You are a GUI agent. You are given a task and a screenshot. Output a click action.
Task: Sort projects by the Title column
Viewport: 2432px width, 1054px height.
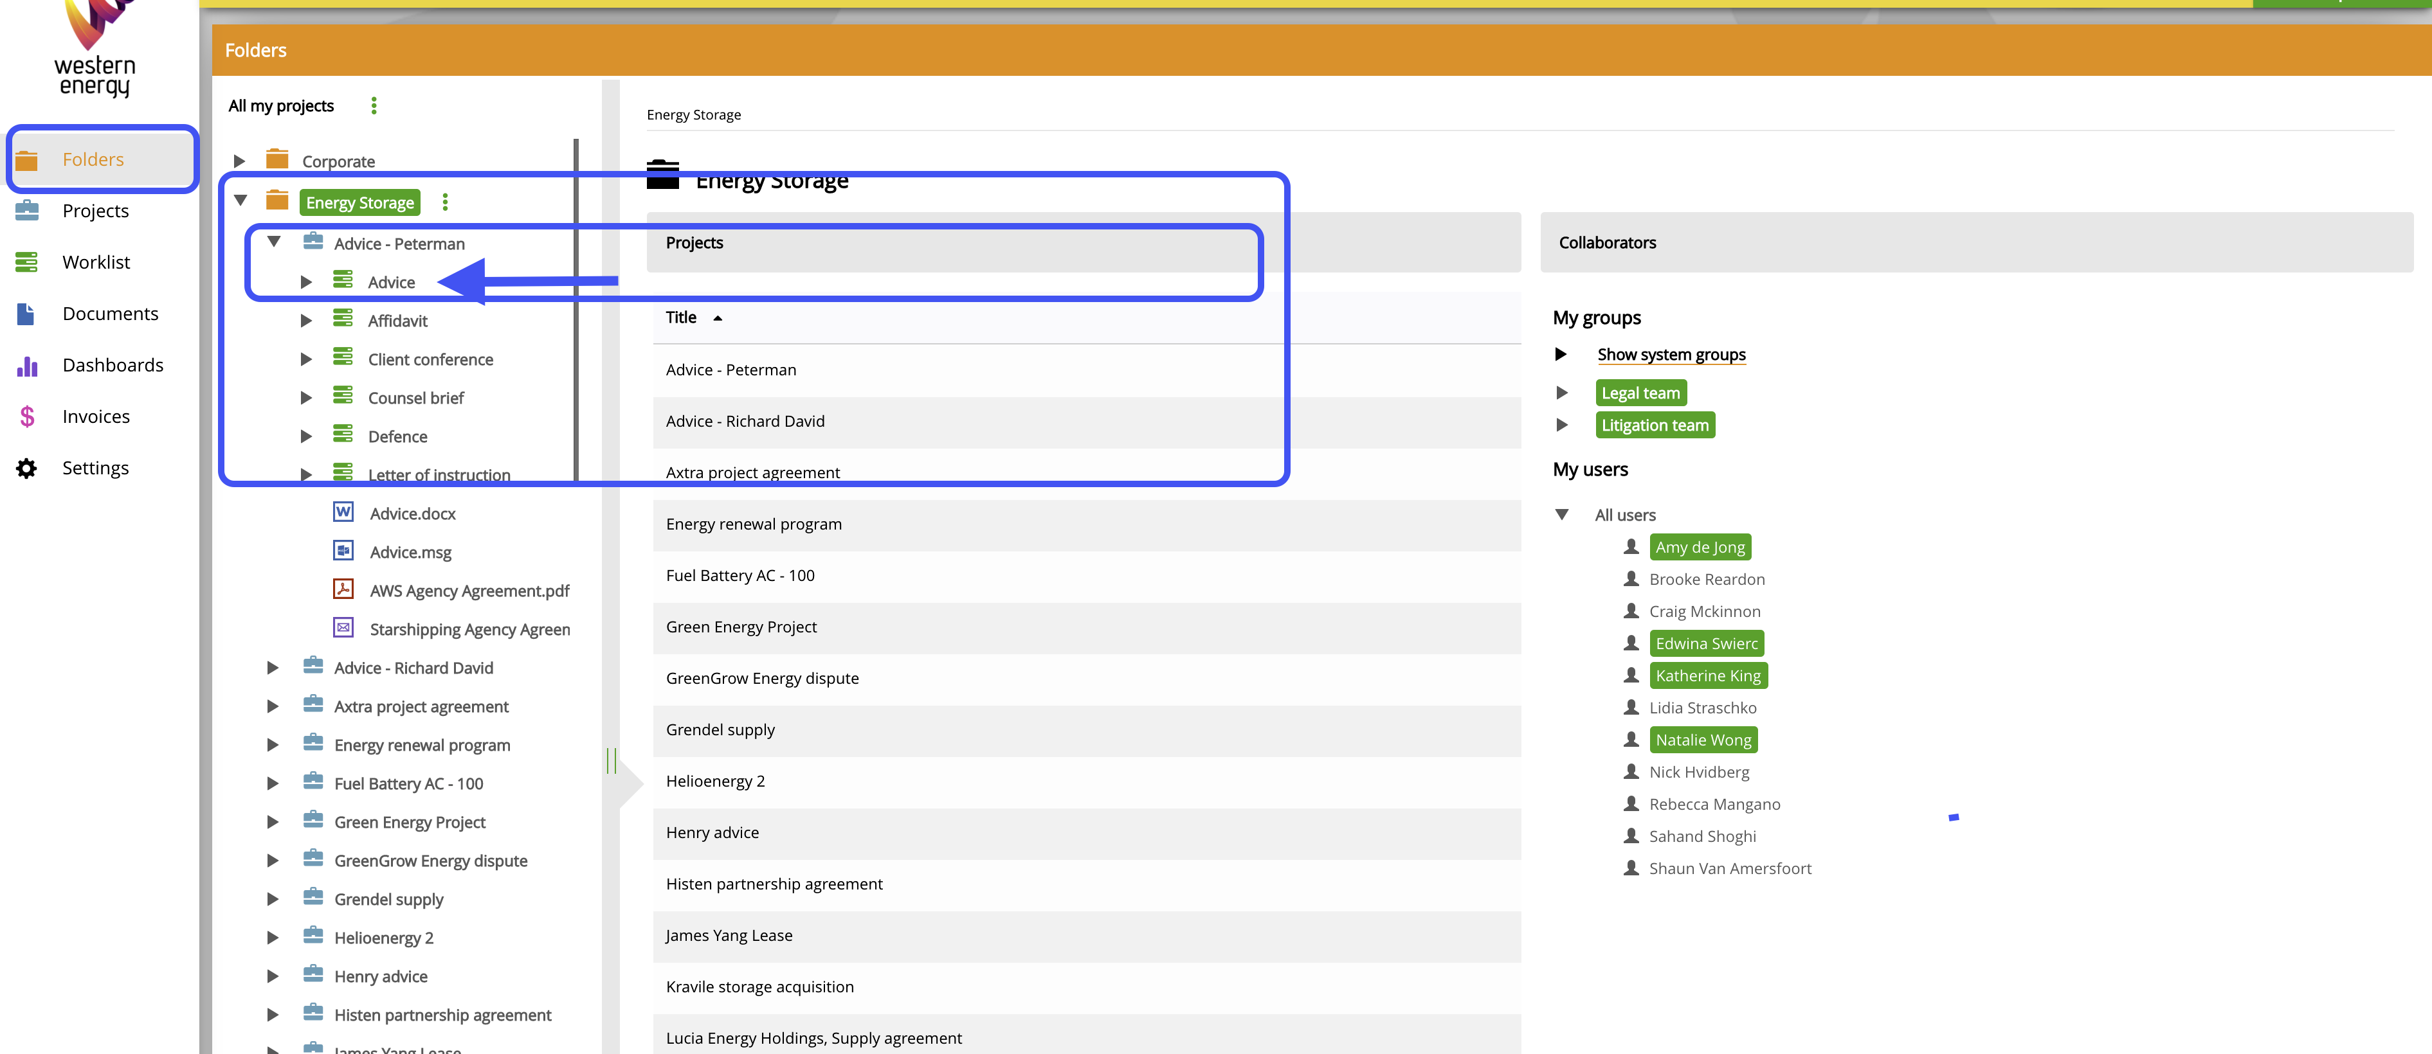click(694, 318)
